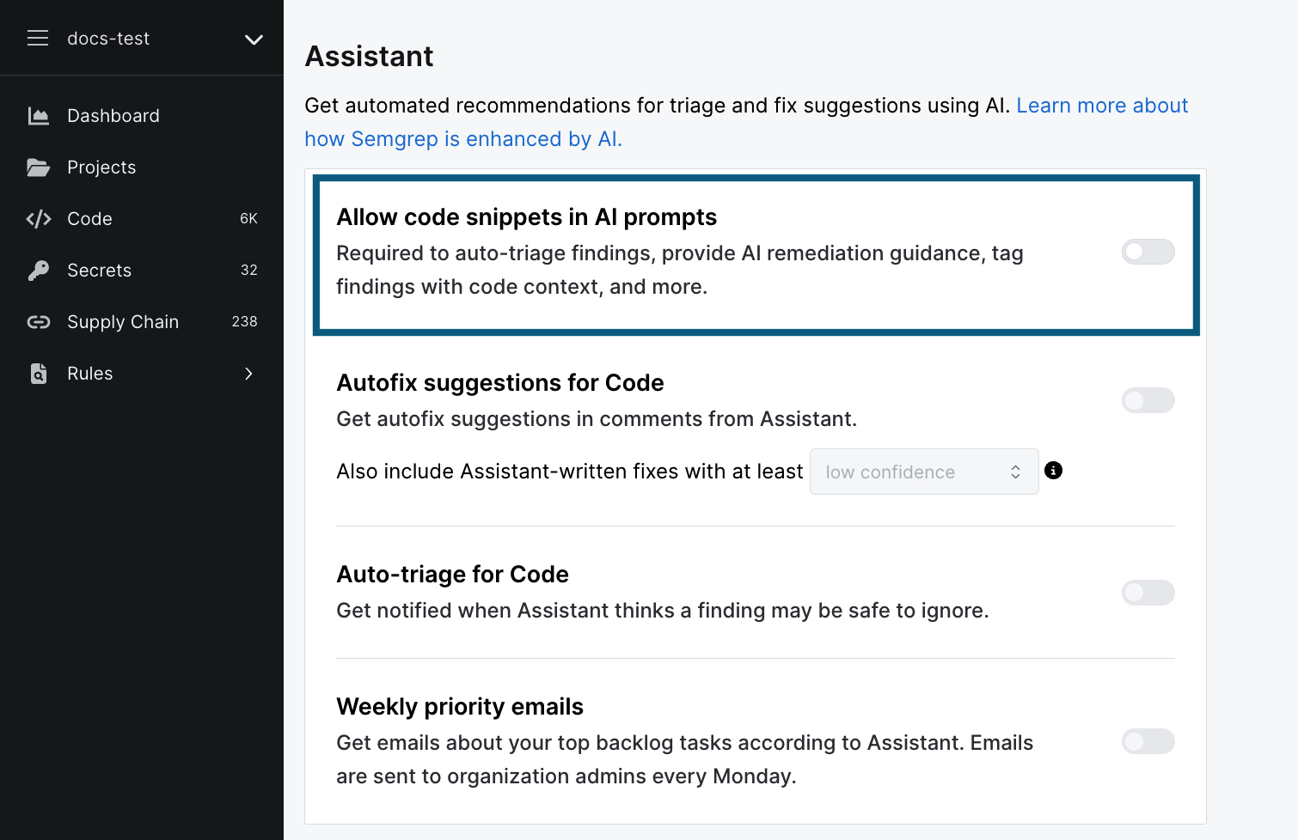The width and height of the screenshot is (1298, 840).
Task: Go to the Dashboard menu entry
Action: point(113,115)
